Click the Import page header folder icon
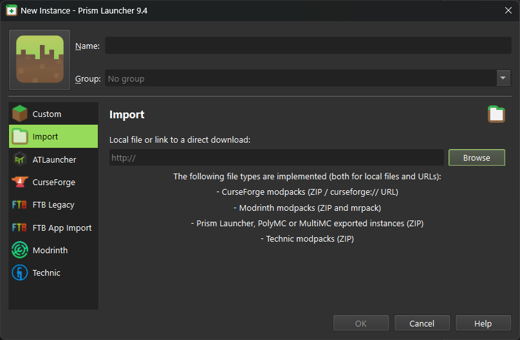The width and height of the screenshot is (520, 340). coord(496,114)
